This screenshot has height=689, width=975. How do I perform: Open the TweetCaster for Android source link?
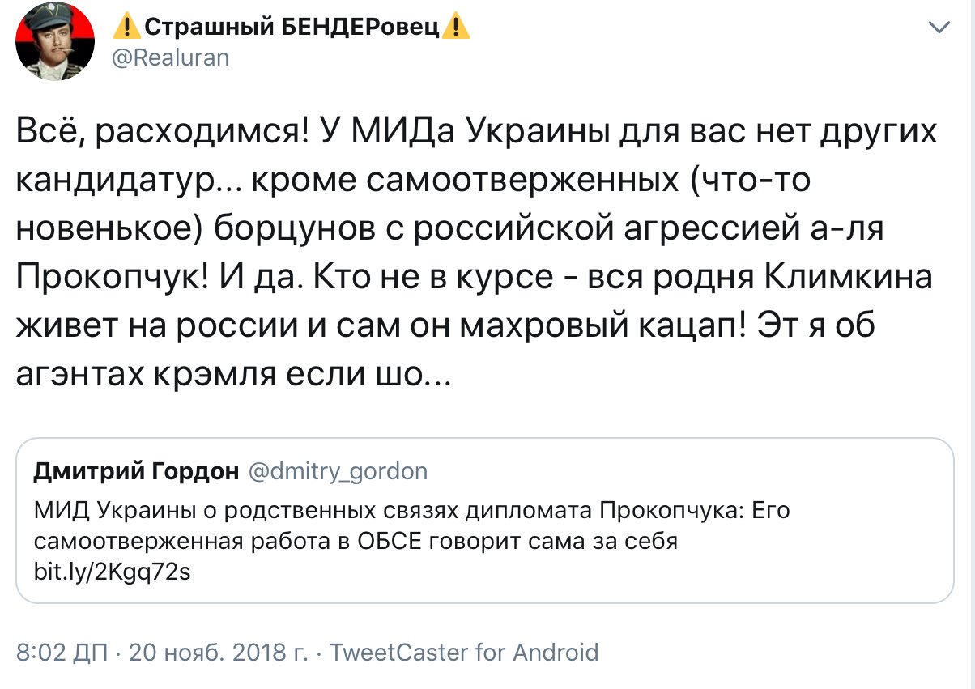[x=465, y=652]
